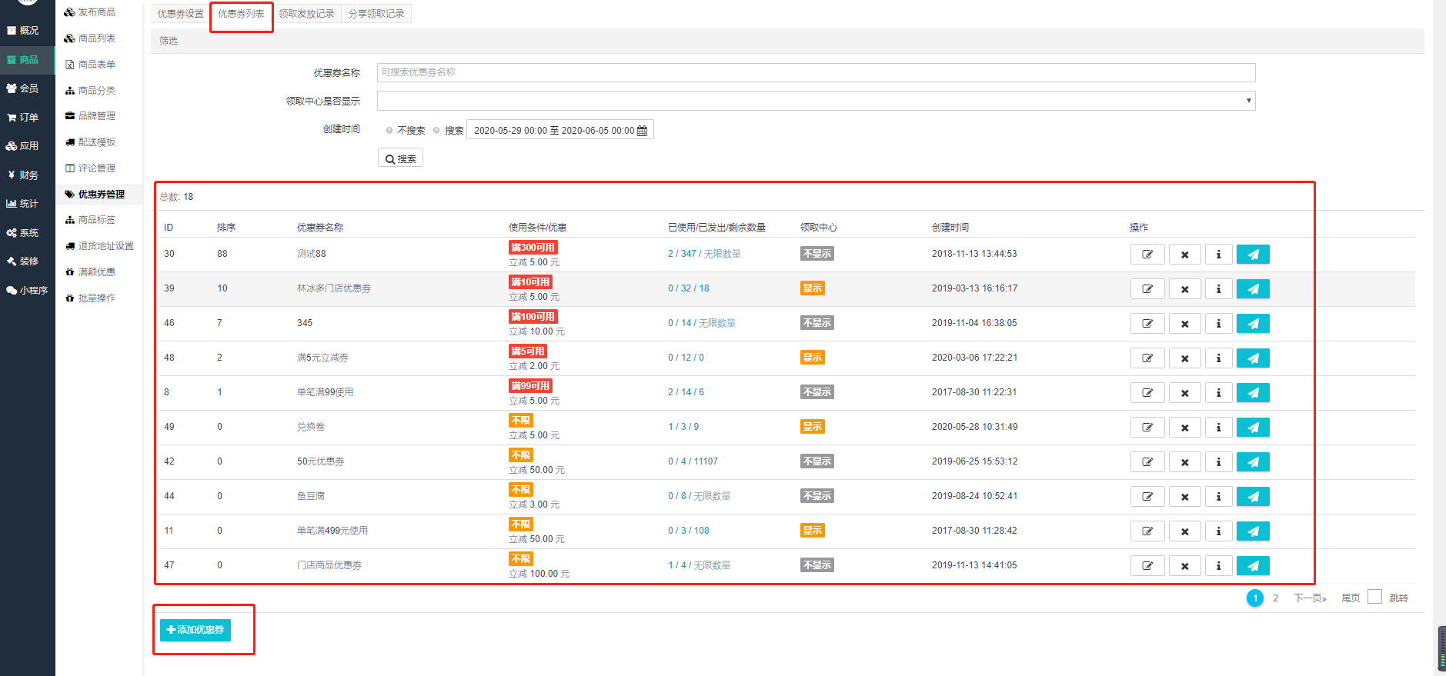Delete coupon 林冰多门店优惠券 with X icon
The image size is (1446, 676).
(1184, 289)
